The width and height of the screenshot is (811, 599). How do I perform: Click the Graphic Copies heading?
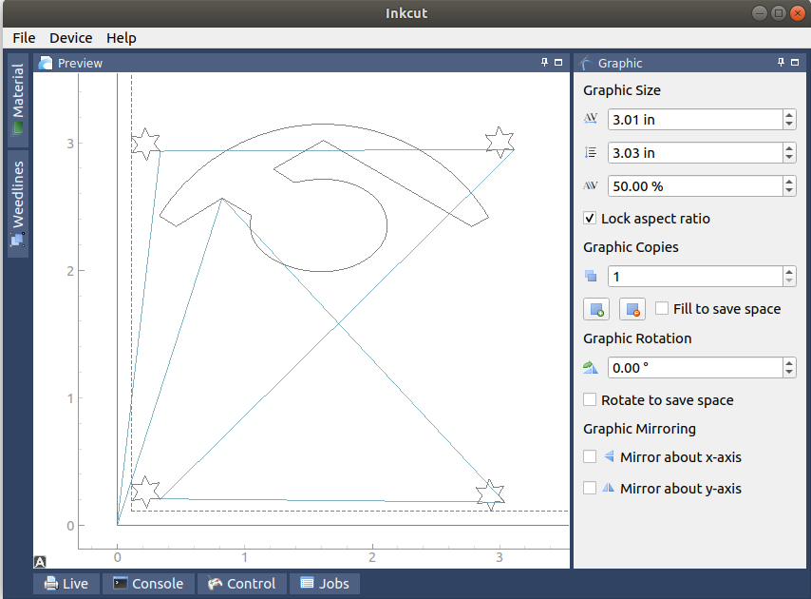pos(631,247)
